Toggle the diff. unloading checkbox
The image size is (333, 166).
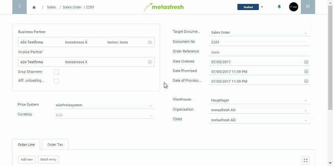(x=56, y=81)
